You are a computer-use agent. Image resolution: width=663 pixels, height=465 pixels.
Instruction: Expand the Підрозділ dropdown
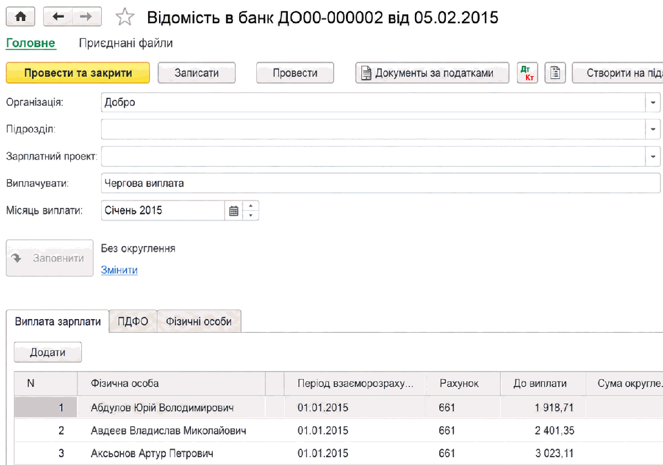(x=653, y=129)
